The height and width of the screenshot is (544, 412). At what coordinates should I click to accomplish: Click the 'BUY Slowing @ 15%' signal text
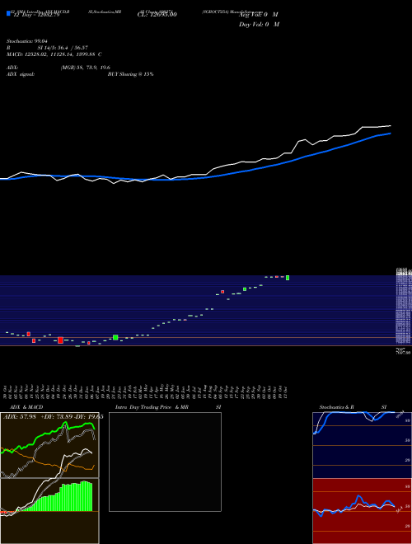pos(130,74)
